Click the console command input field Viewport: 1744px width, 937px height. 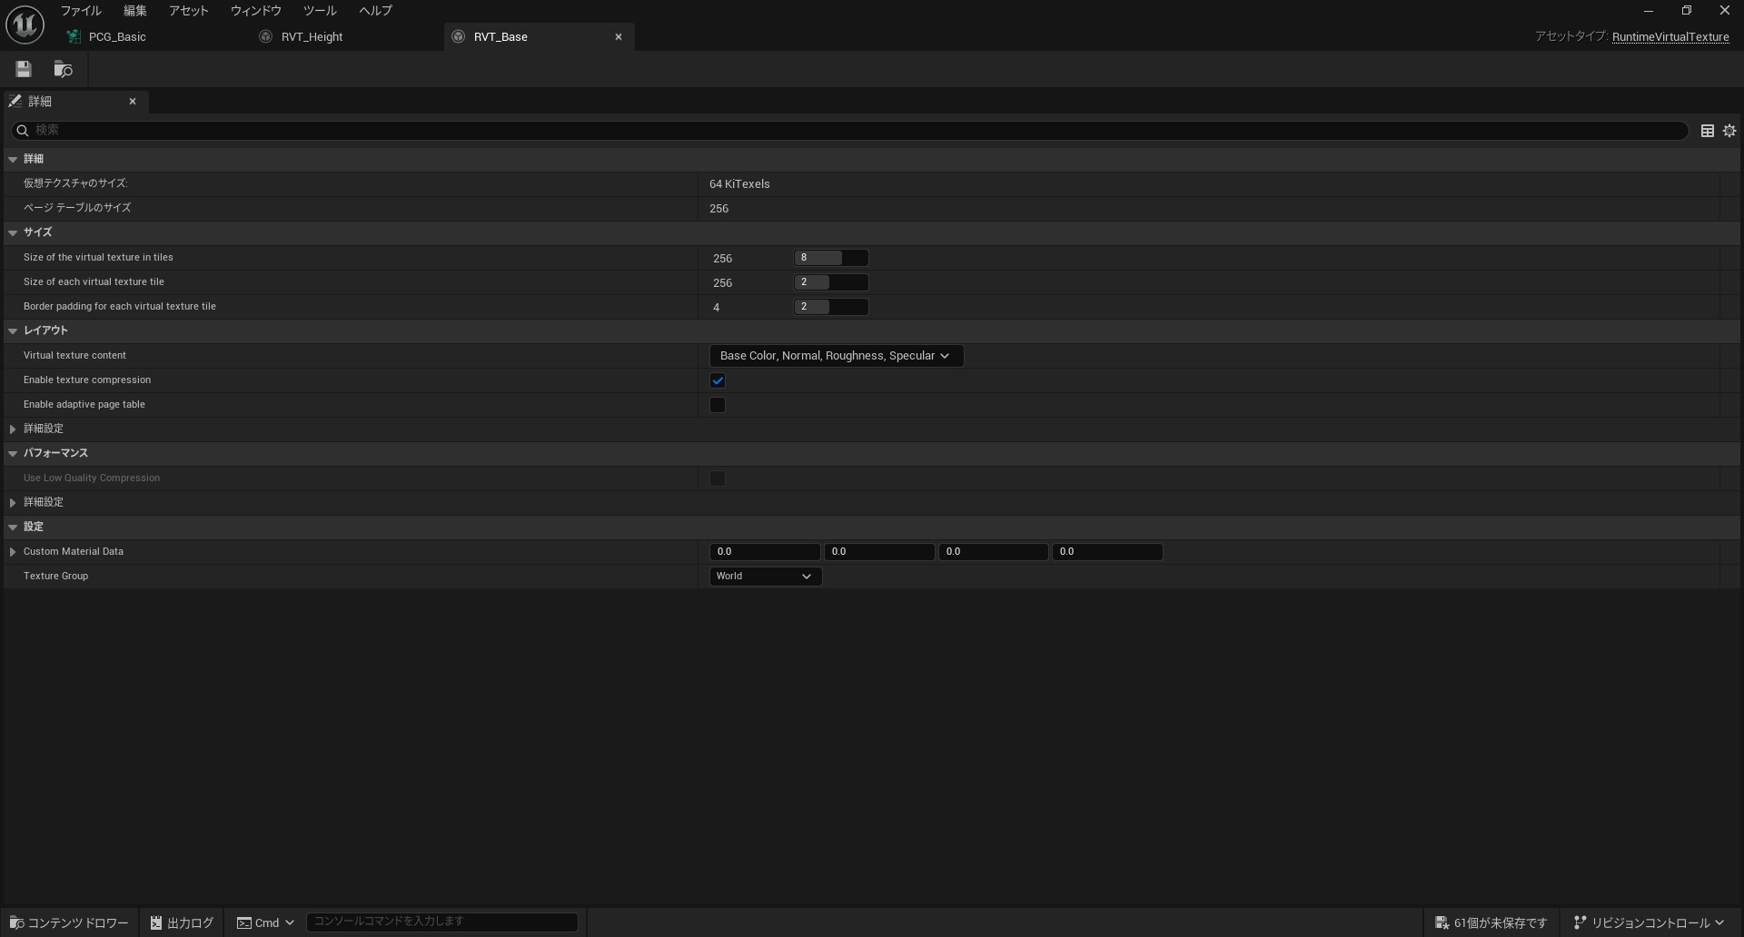pyautogui.click(x=441, y=922)
